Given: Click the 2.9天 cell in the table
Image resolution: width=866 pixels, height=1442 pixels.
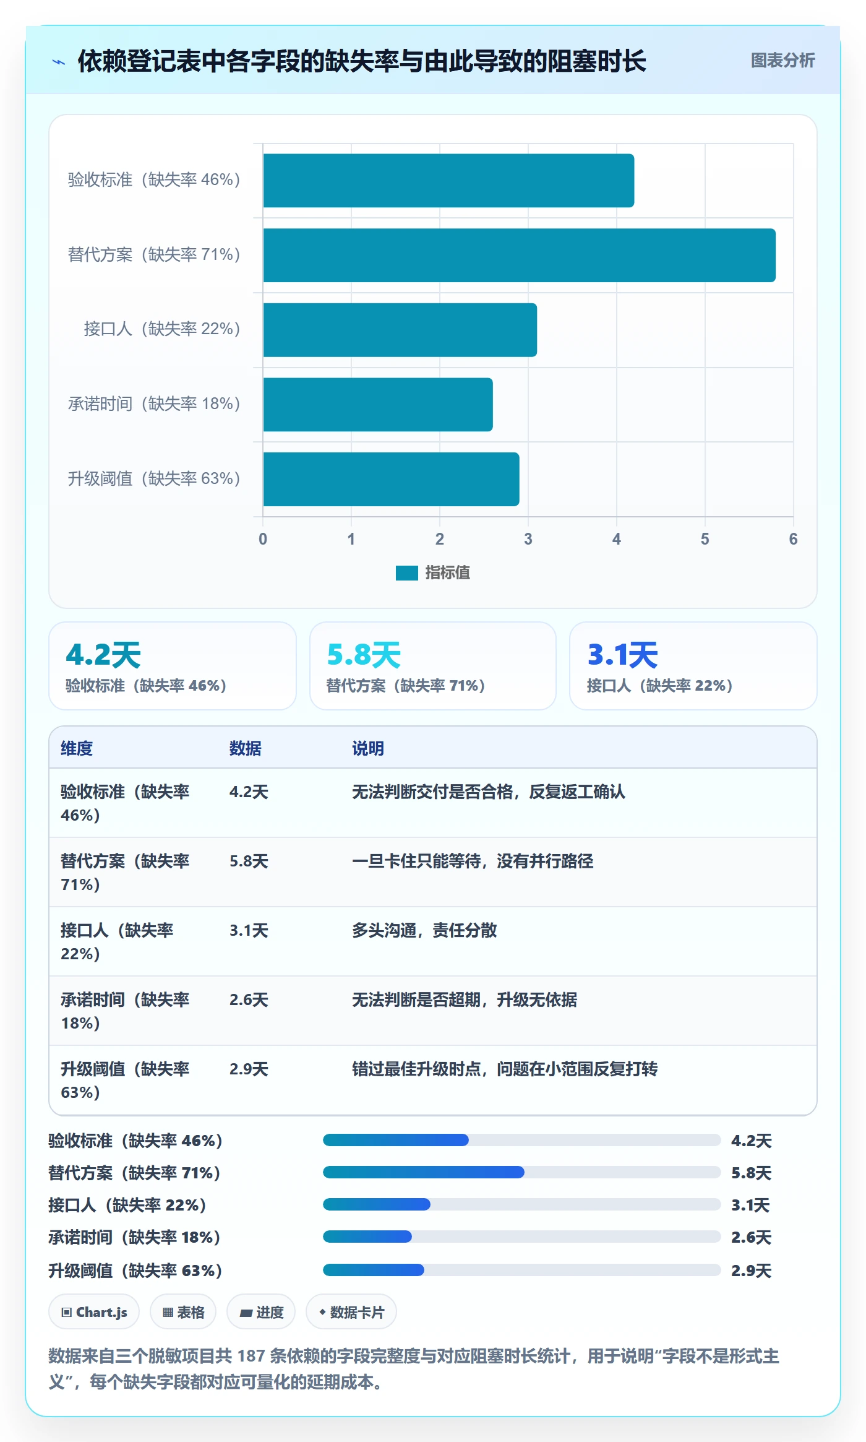Looking at the screenshot, I should click(249, 1069).
